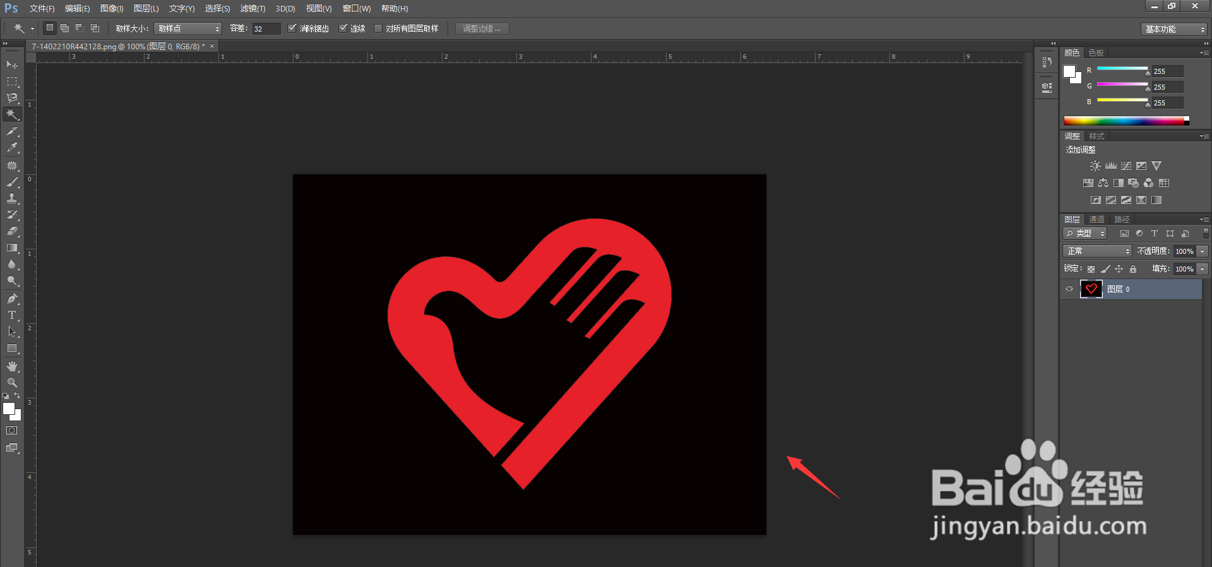Choose Subtract from Selection mode
Image resolution: width=1212 pixels, height=567 pixels.
(x=80, y=28)
